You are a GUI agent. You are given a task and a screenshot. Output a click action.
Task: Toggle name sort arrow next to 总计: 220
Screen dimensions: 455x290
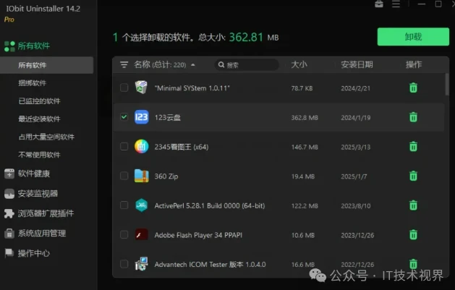[x=193, y=65]
